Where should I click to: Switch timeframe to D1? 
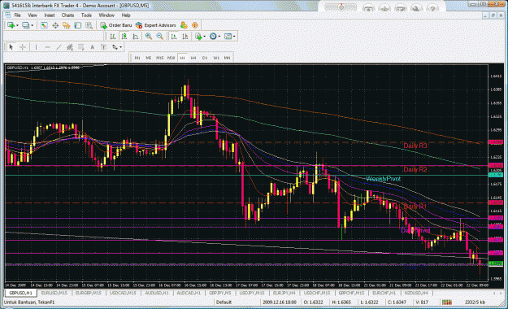(x=205, y=58)
